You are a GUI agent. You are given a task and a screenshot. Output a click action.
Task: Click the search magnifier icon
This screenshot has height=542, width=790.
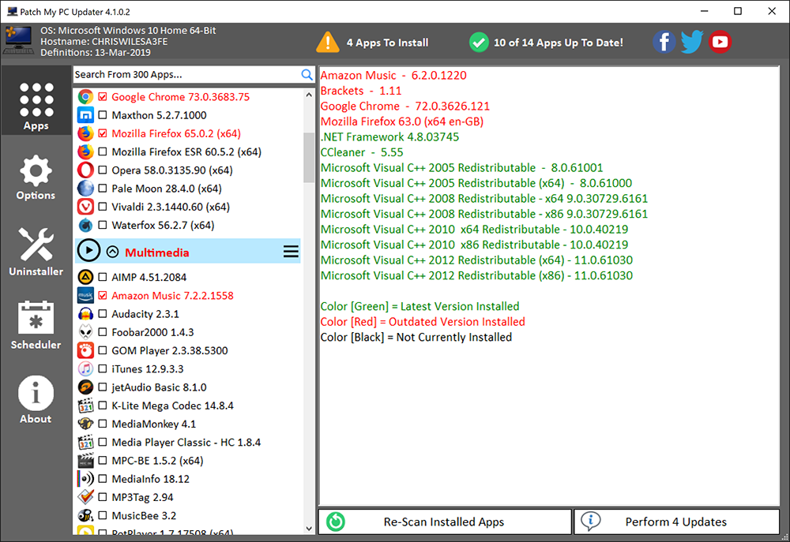click(307, 74)
